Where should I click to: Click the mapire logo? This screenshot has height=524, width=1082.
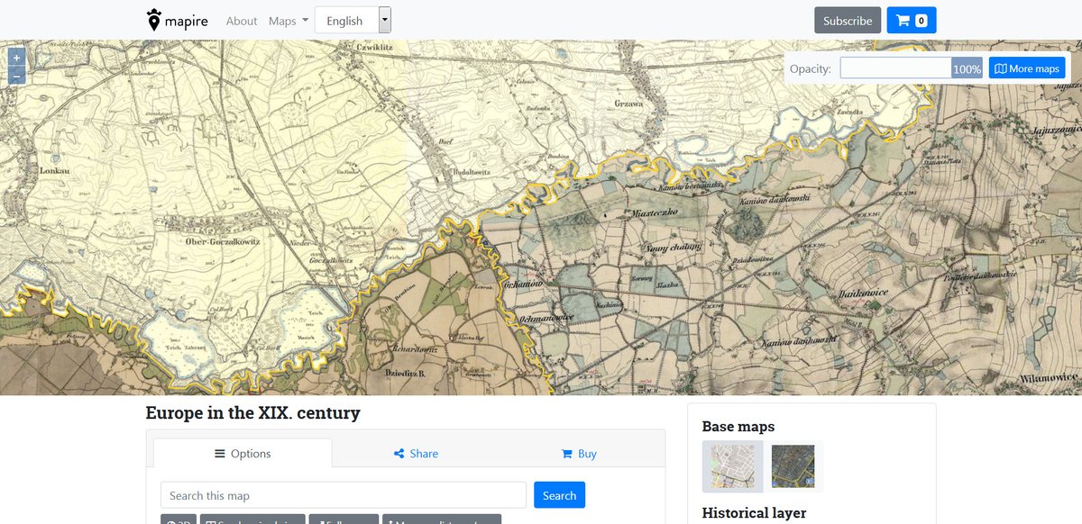tap(177, 19)
